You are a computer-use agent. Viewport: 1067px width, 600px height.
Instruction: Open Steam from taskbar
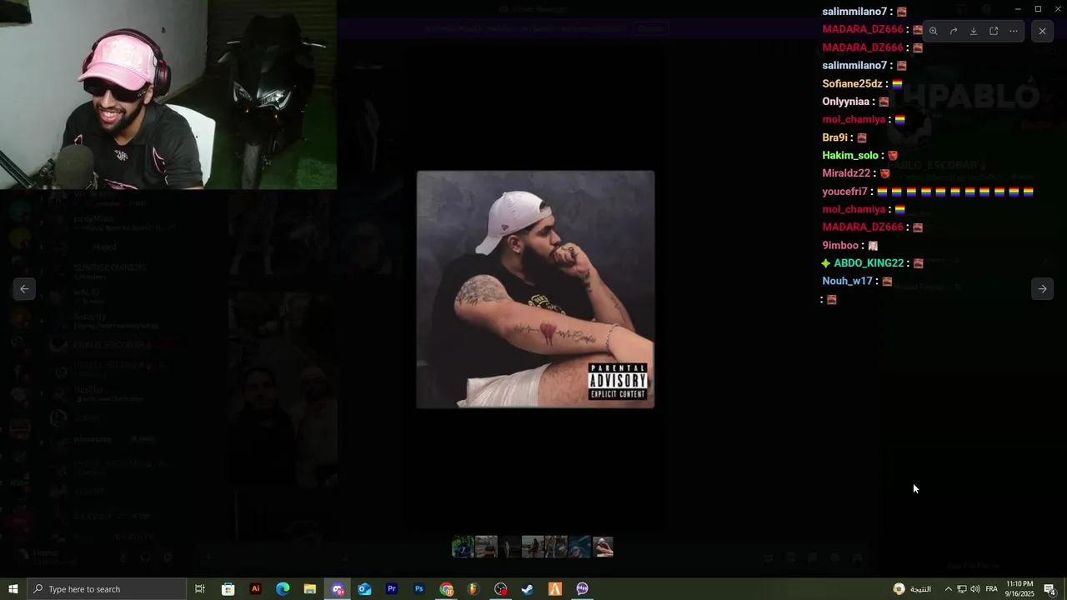click(x=528, y=589)
